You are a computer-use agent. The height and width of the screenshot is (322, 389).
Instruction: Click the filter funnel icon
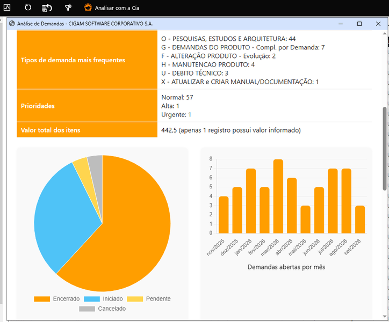click(x=68, y=8)
